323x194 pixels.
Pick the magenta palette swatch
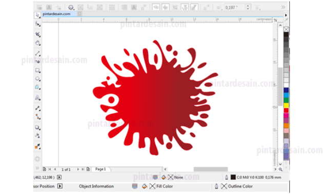tap(286, 115)
